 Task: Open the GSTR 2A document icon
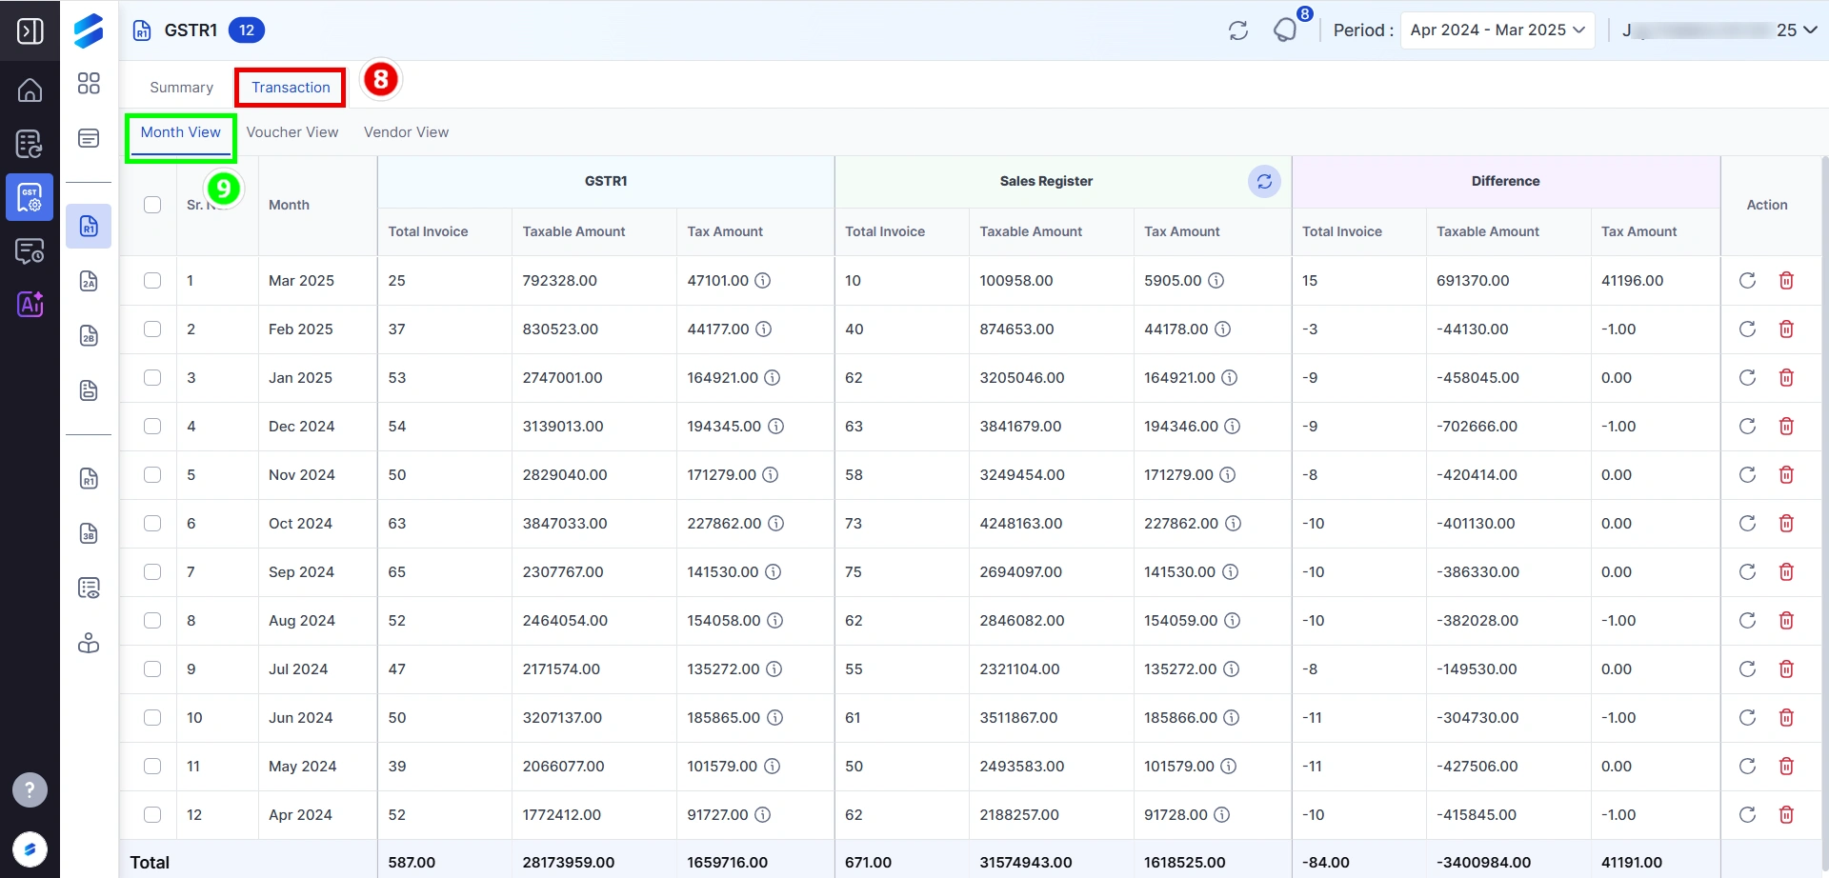pos(89,281)
